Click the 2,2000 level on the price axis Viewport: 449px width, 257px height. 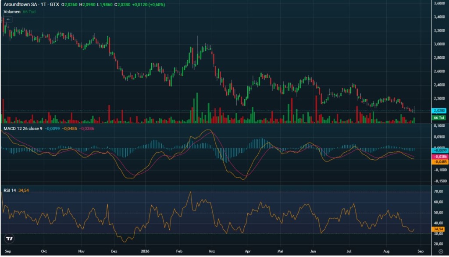click(439, 99)
